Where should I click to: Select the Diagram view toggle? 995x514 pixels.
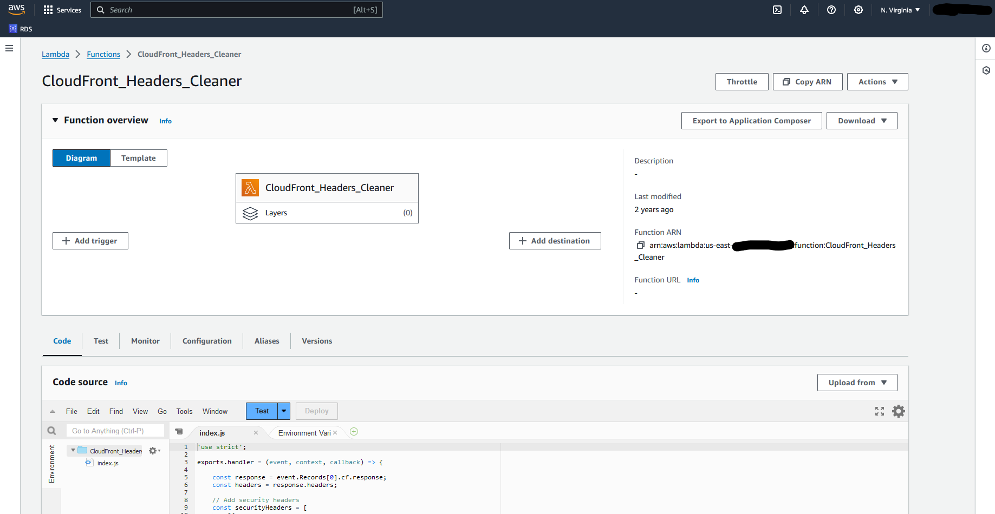(81, 158)
